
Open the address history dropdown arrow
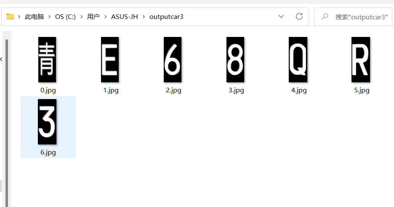tap(281, 16)
